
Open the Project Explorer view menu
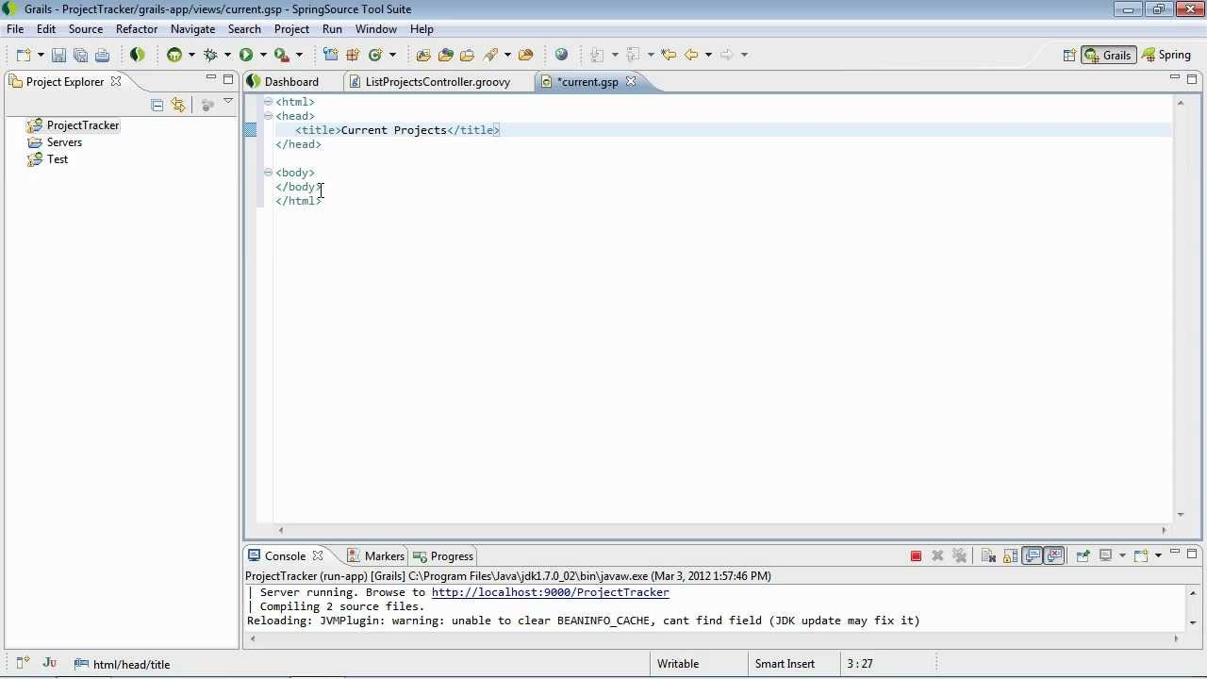227,102
